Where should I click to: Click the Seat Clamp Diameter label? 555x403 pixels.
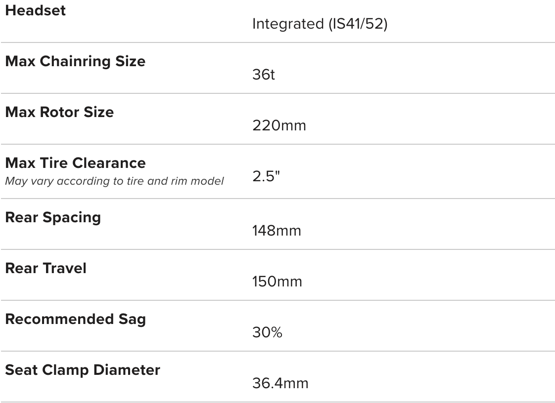tap(83, 370)
